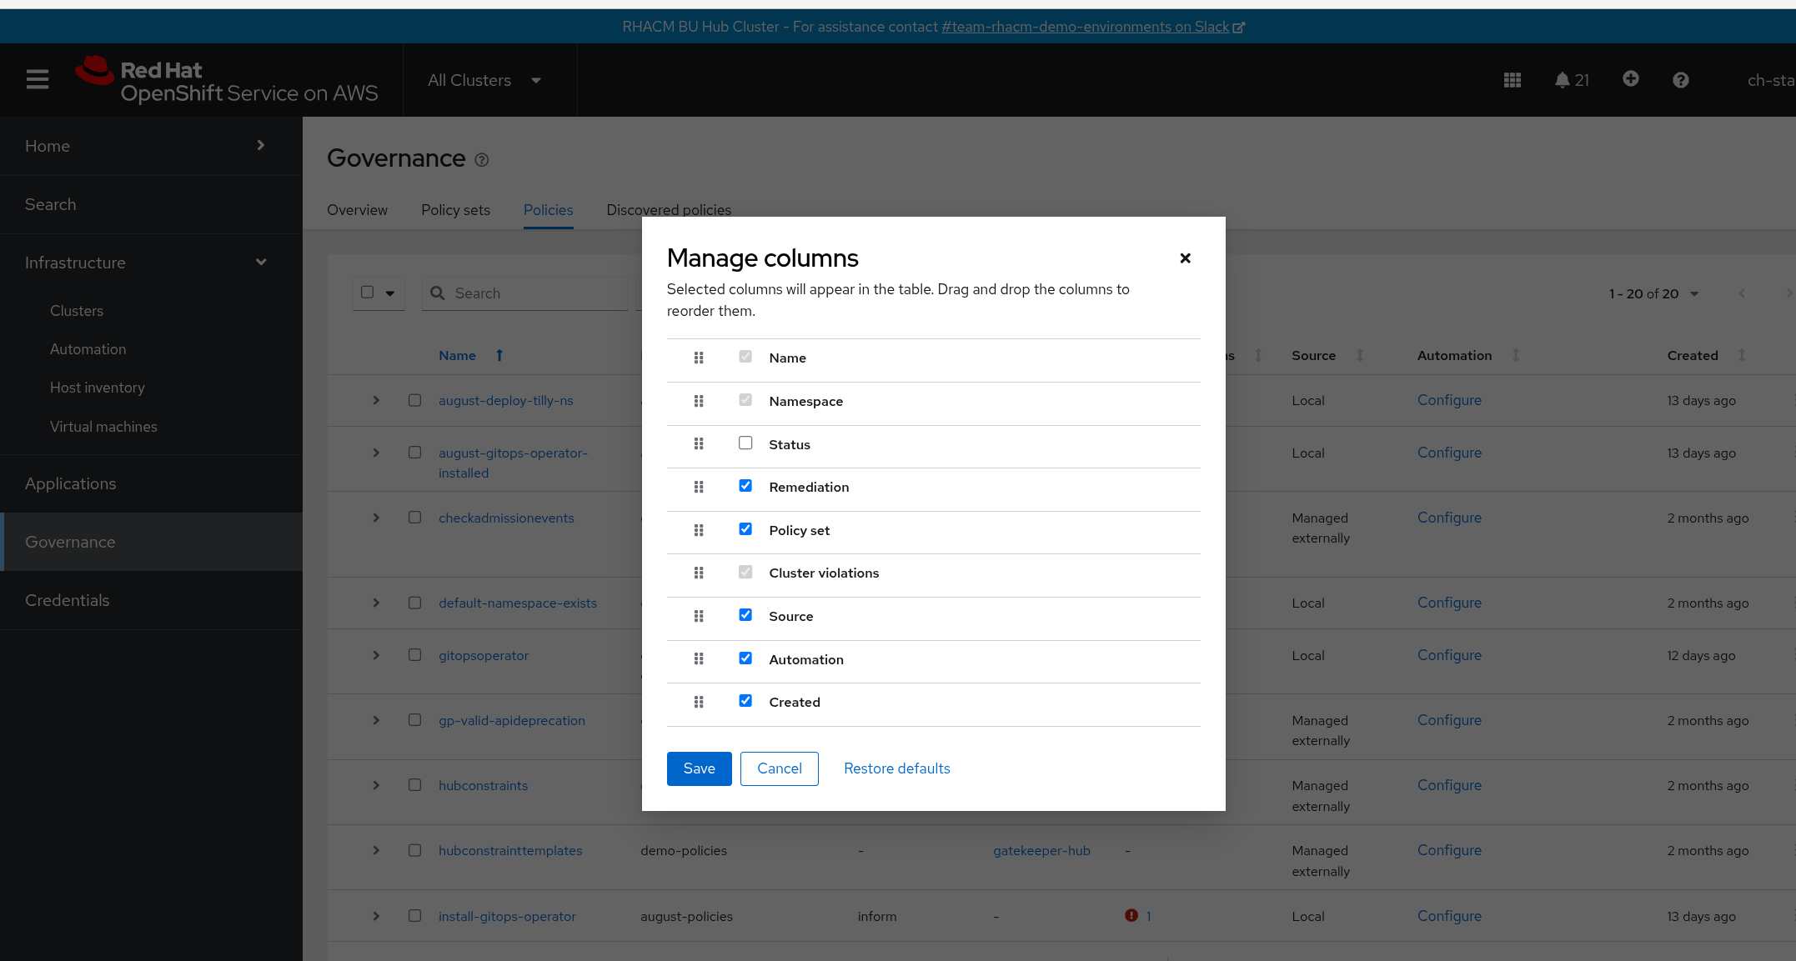1796x961 pixels.
Task: Open the hamburger navigation menu
Action: tap(38, 80)
